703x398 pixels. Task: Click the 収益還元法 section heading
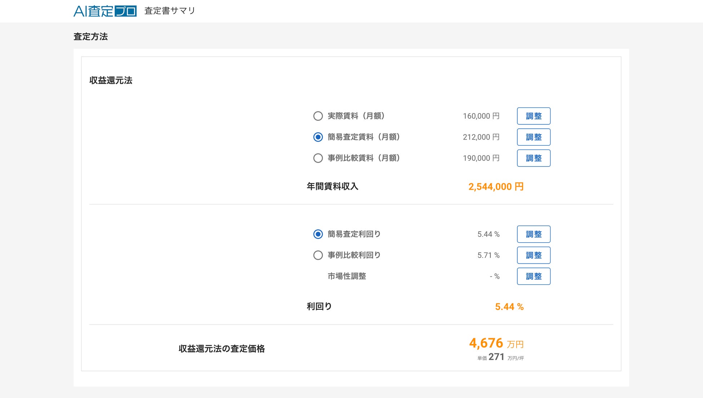click(111, 80)
